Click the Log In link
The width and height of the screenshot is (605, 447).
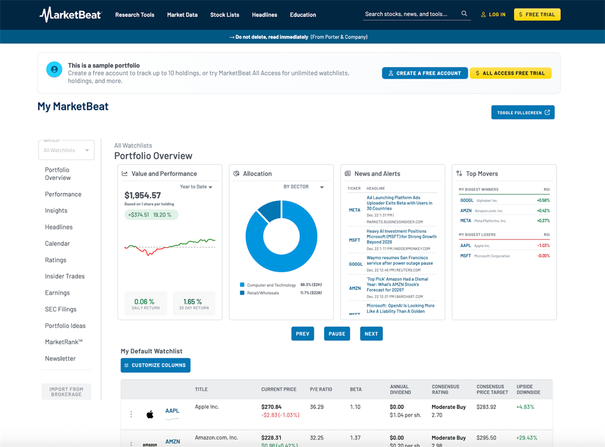(x=493, y=15)
